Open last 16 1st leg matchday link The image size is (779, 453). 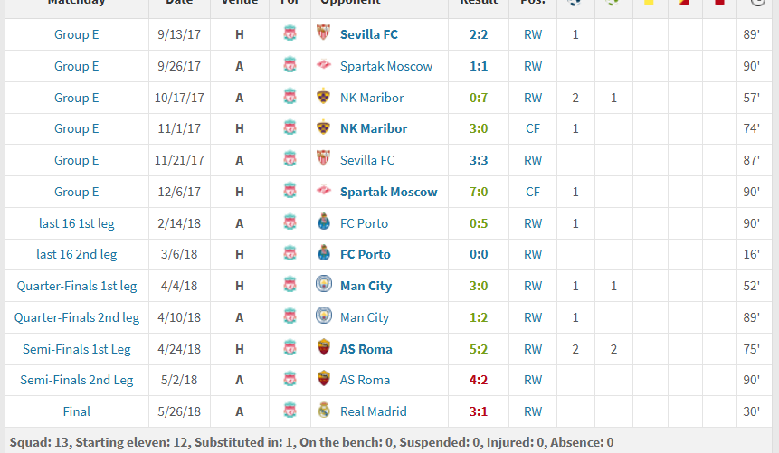pyautogui.click(x=77, y=223)
